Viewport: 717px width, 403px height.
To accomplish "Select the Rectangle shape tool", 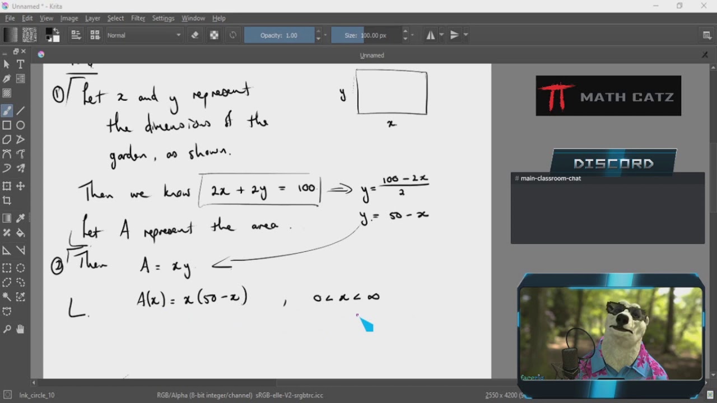I will [7, 125].
